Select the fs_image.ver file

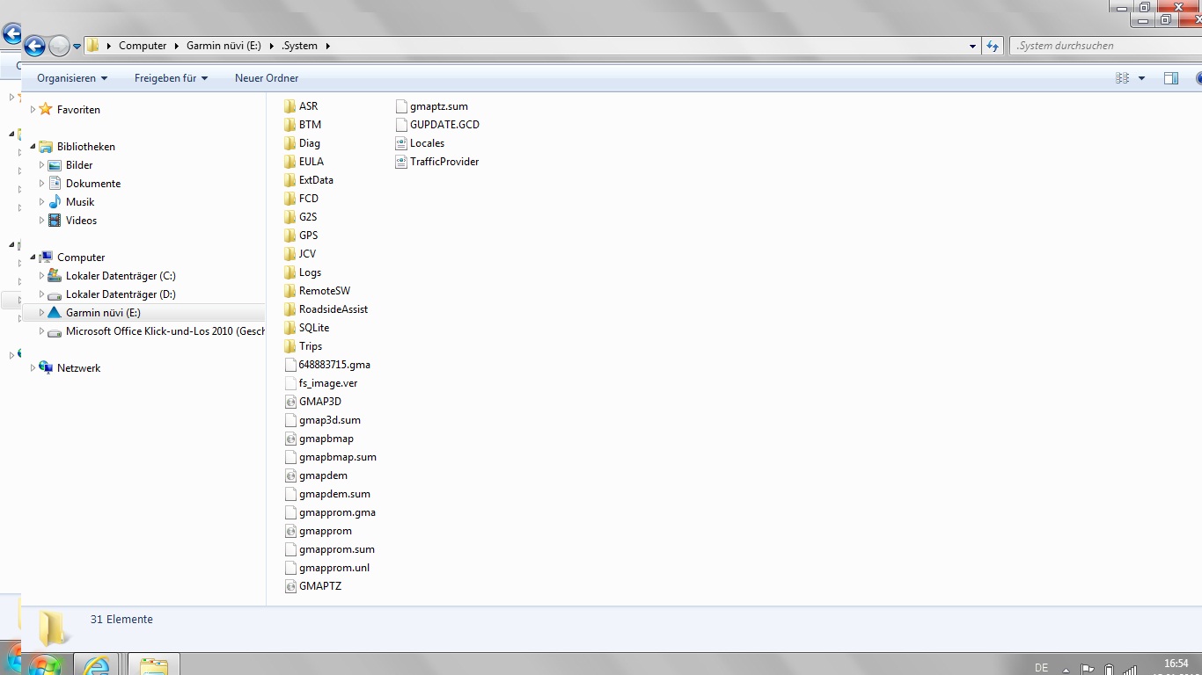321,383
